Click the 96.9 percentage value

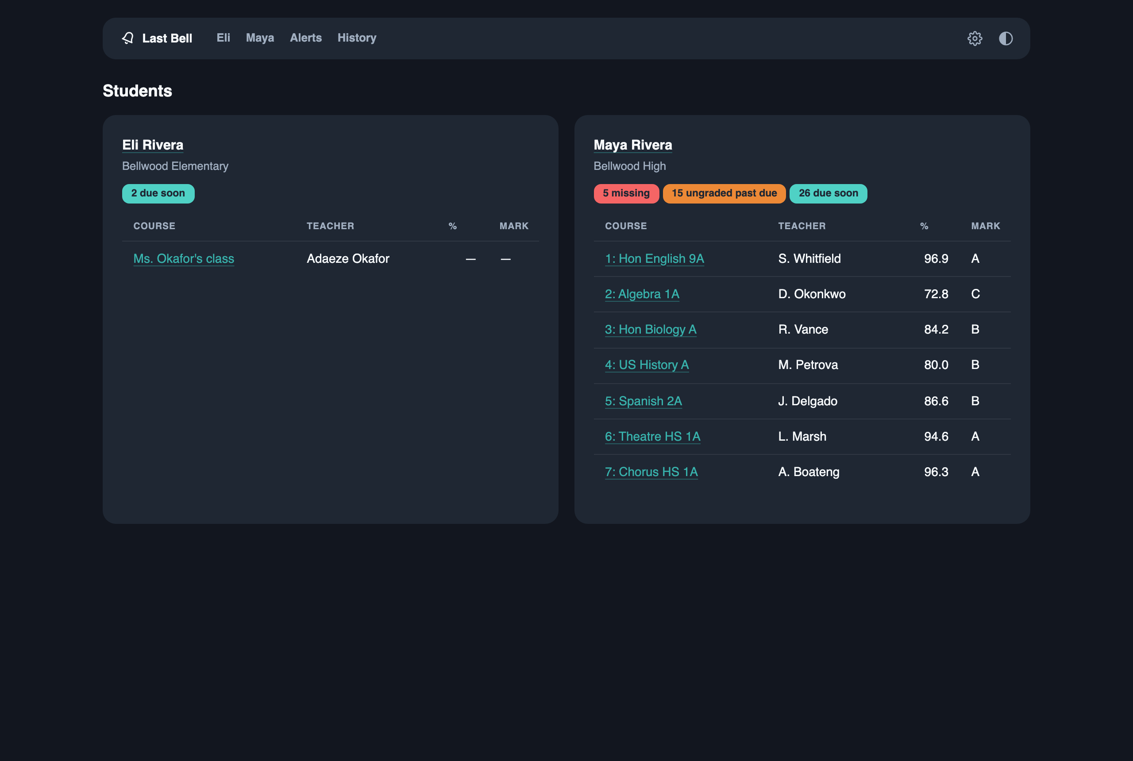click(x=936, y=259)
